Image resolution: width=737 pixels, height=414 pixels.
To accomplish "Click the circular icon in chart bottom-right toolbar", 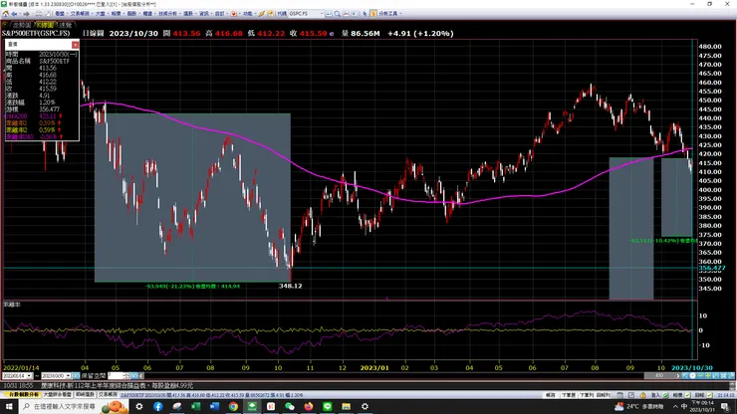I will (x=692, y=376).
